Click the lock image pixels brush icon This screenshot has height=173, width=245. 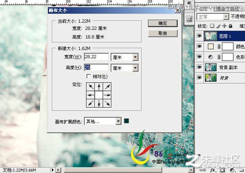(218, 26)
